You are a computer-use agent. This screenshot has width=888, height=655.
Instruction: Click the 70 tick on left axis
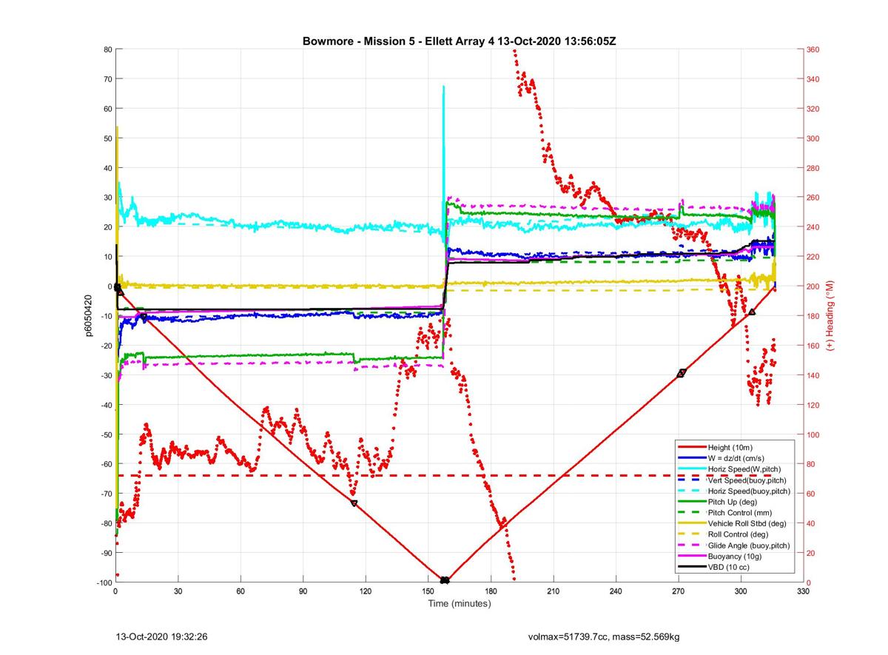coord(107,79)
